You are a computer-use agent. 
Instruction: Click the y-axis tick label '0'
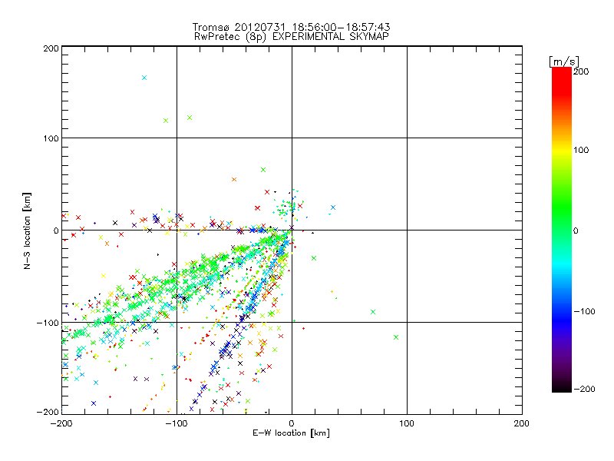click(56, 230)
